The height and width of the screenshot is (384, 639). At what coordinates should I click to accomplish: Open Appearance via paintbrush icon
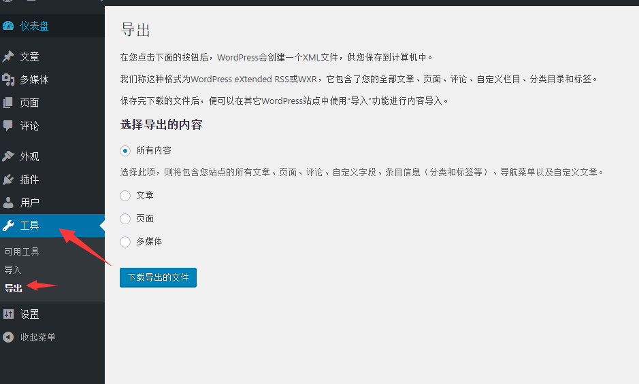[8, 156]
